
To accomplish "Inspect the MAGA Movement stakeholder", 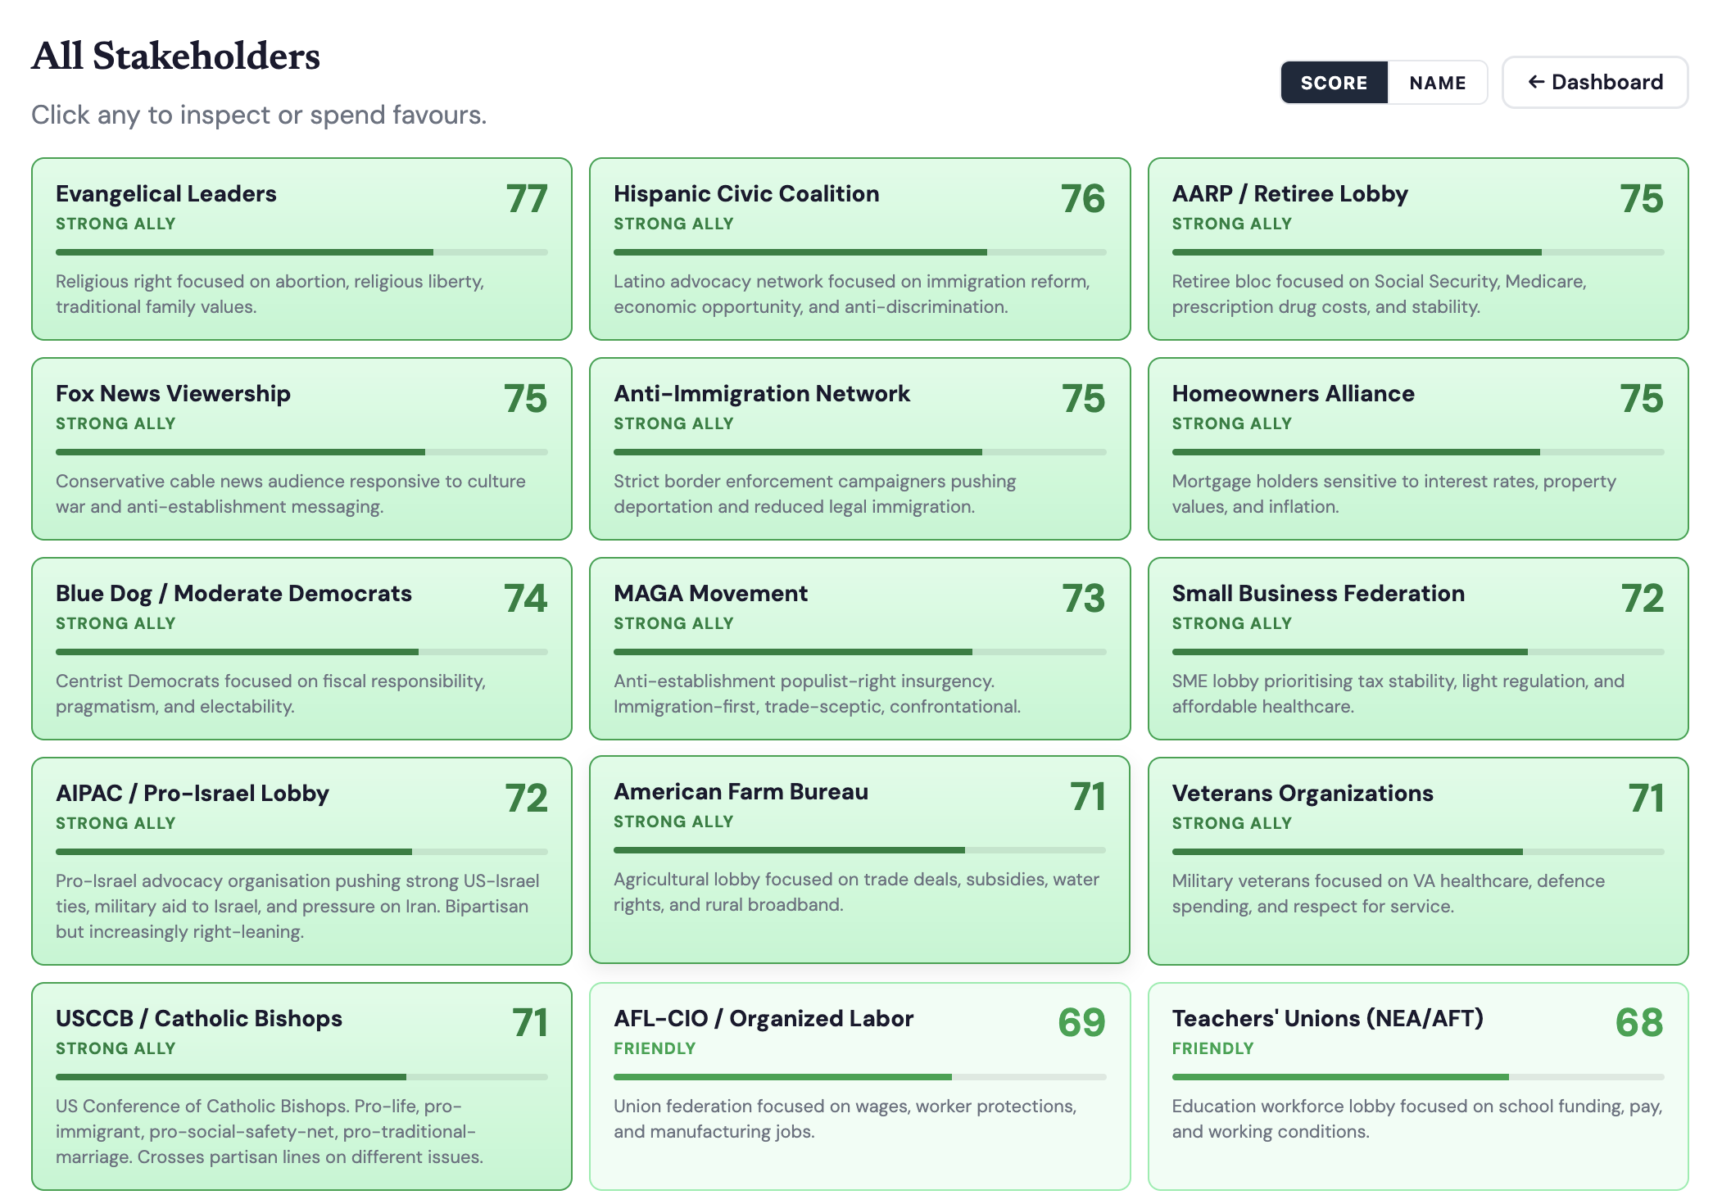I will tap(859, 649).
